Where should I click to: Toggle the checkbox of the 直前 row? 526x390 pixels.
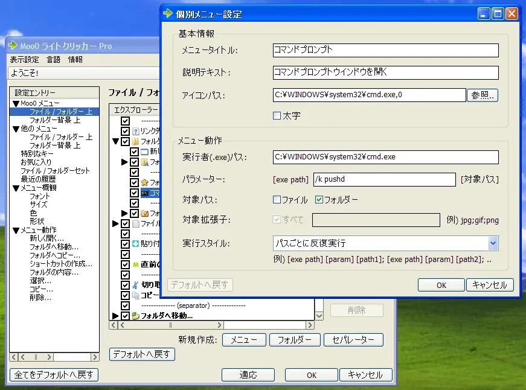tap(125, 264)
